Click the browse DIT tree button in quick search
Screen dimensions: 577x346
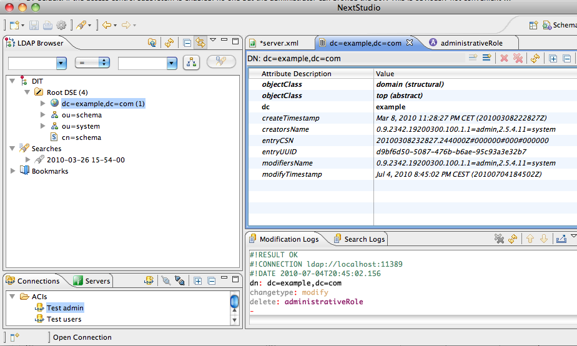(x=190, y=62)
